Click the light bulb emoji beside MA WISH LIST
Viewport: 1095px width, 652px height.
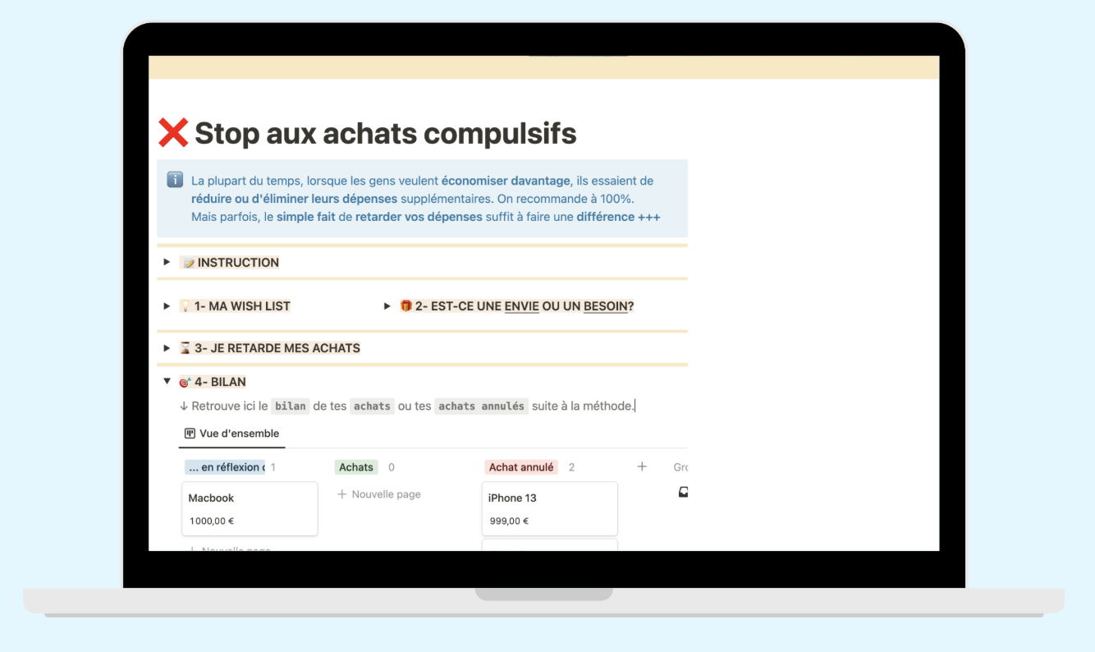(x=186, y=306)
